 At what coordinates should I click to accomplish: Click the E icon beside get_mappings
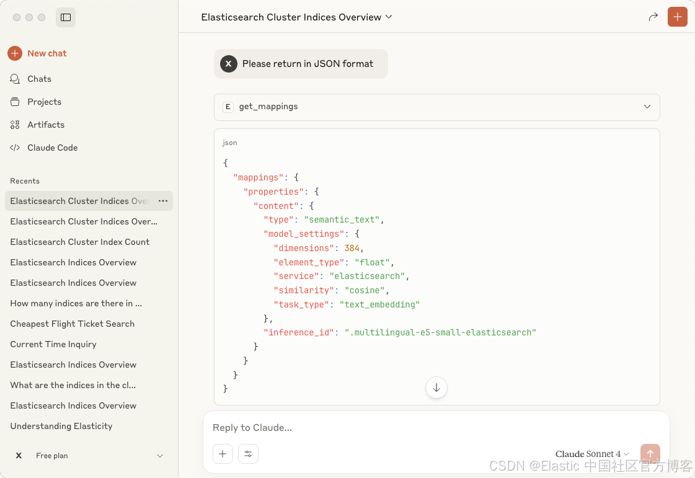228,107
